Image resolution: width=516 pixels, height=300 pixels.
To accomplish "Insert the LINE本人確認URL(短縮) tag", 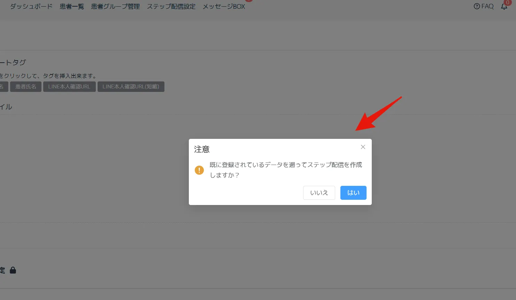I will click(131, 87).
